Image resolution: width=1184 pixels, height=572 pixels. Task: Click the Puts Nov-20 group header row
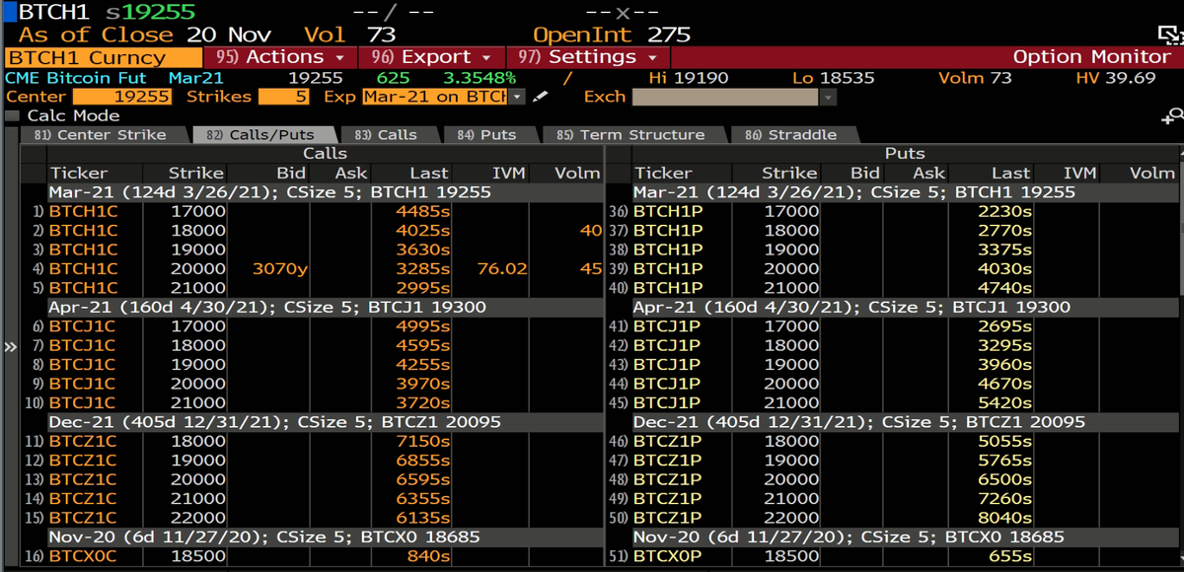click(x=906, y=537)
